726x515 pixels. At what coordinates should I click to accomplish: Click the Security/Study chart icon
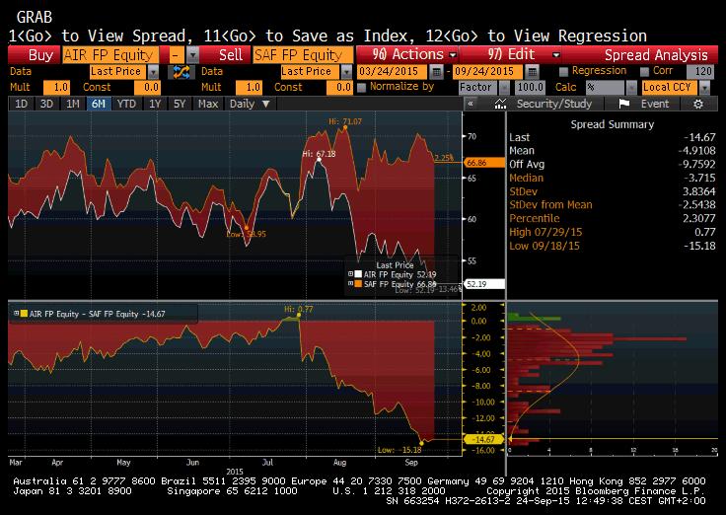[x=500, y=104]
